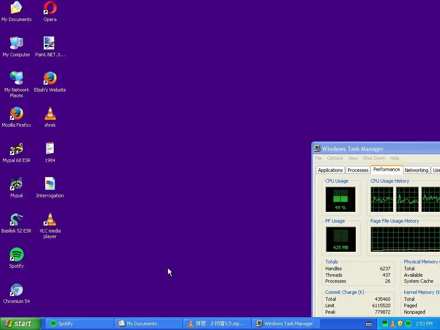This screenshot has width=440, height=330.
Task: Open the View menu in Task Manager
Action: (353, 158)
